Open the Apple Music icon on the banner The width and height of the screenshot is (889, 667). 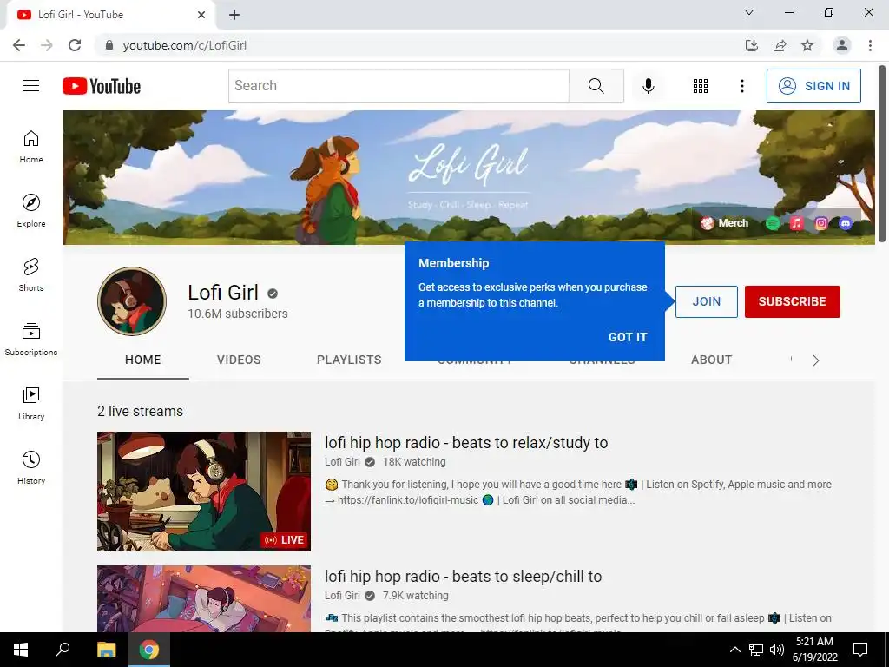click(x=797, y=223)
